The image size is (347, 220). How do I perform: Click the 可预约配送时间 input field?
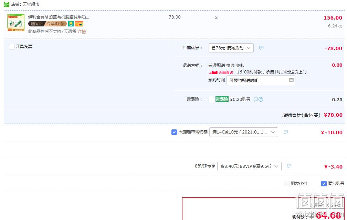tap(261, 80)
